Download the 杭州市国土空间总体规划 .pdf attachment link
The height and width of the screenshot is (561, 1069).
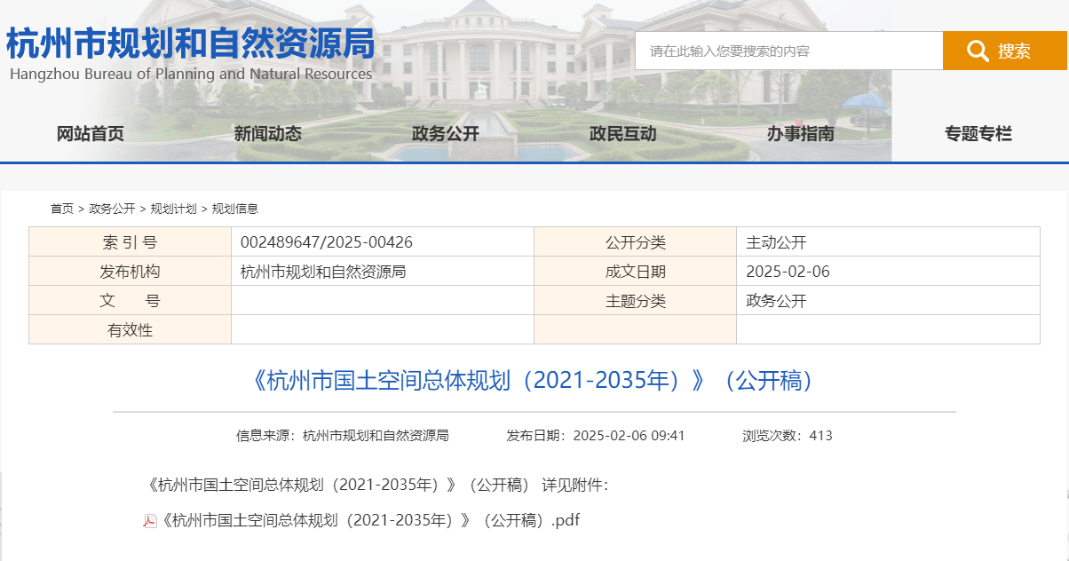(371, 520)
